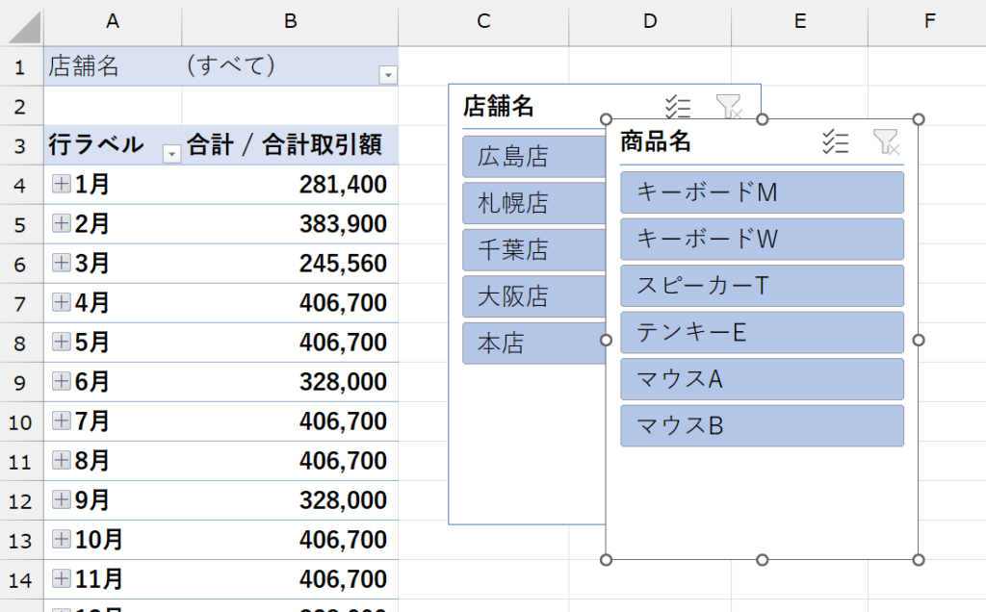Expand the 10月 row group
986x612 pixels.
pyautogui.click(x=61, y=540)
